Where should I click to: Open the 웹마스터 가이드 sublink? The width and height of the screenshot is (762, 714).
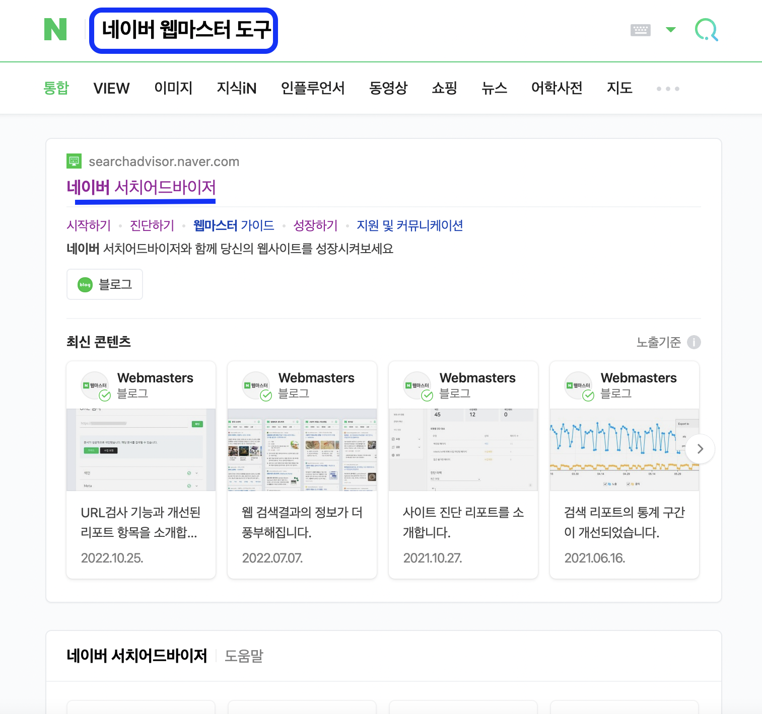[234, 225]
